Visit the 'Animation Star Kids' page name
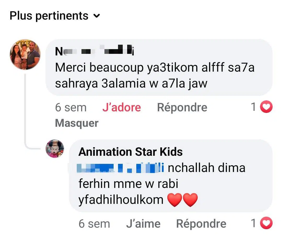Viewport: 282px width, 236px height. (x=130, y=152)
